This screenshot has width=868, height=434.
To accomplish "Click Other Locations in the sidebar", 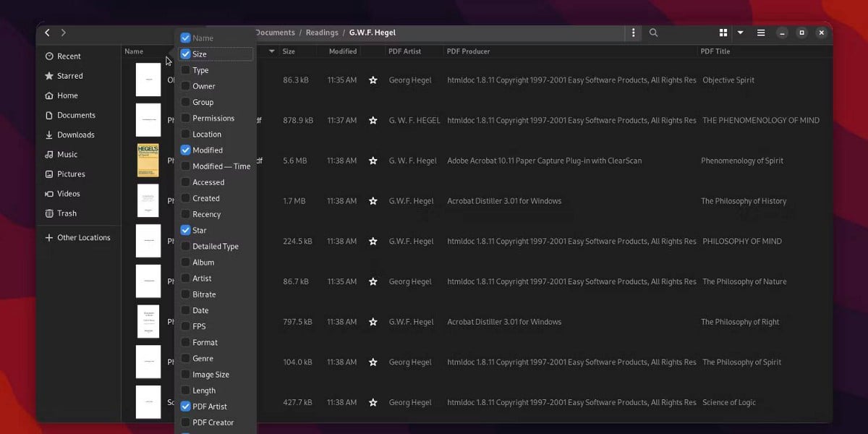I will coord(80,237).
